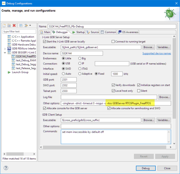
Task: Duplicate the selected launch configuration
Action: click(x=9, y=26)
